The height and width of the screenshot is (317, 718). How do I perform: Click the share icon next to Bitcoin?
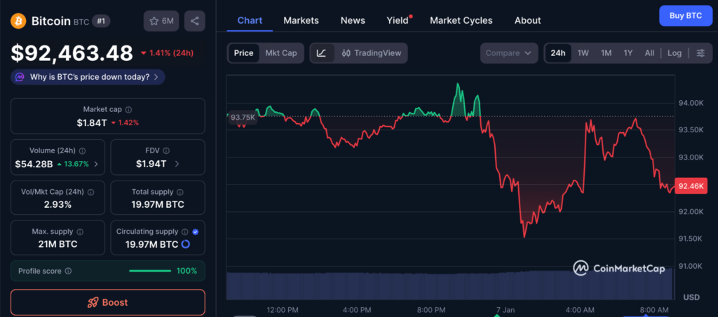[x=194, y=21]
